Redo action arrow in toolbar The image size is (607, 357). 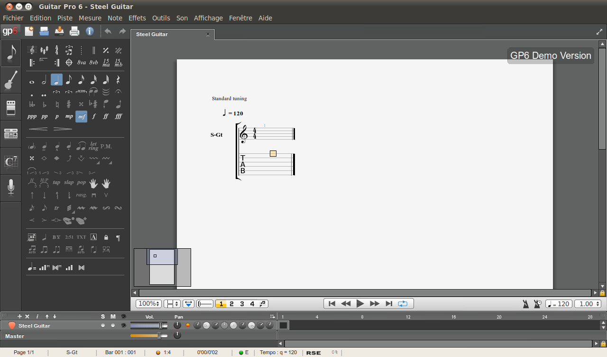point(122,31)
